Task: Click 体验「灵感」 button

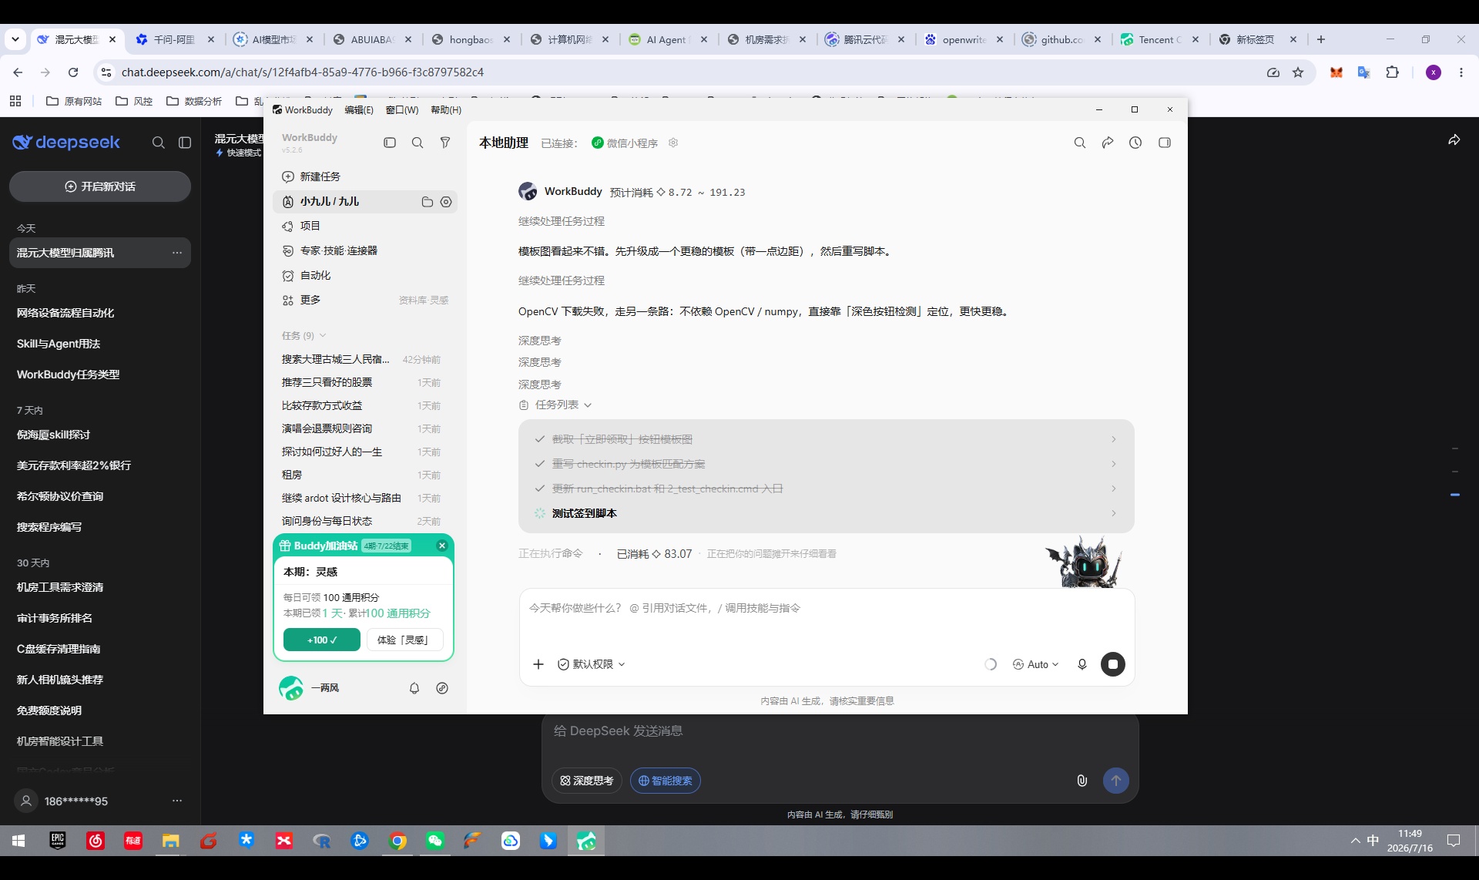Action: pos(405,640)
